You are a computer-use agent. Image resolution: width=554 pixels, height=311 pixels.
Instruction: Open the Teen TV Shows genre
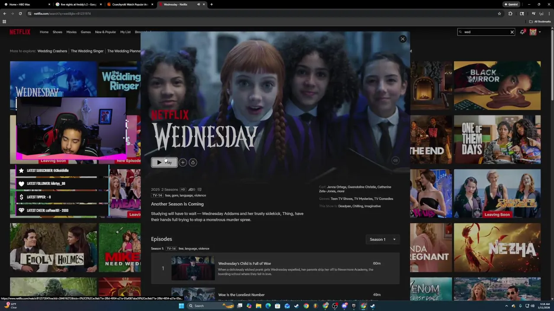pyautogui.click(x=341, y=199)
